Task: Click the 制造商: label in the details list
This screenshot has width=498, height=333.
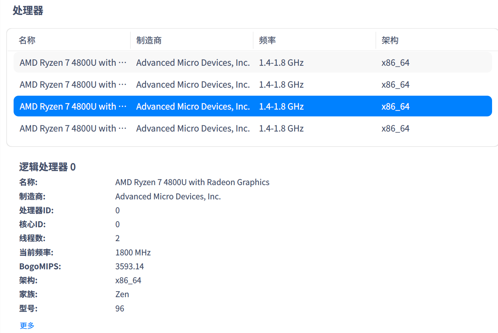Action: click(32, 197)
